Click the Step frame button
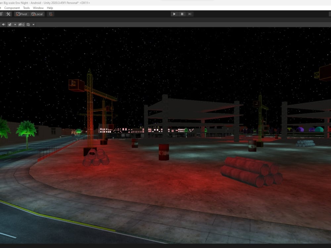 (190, 14)
